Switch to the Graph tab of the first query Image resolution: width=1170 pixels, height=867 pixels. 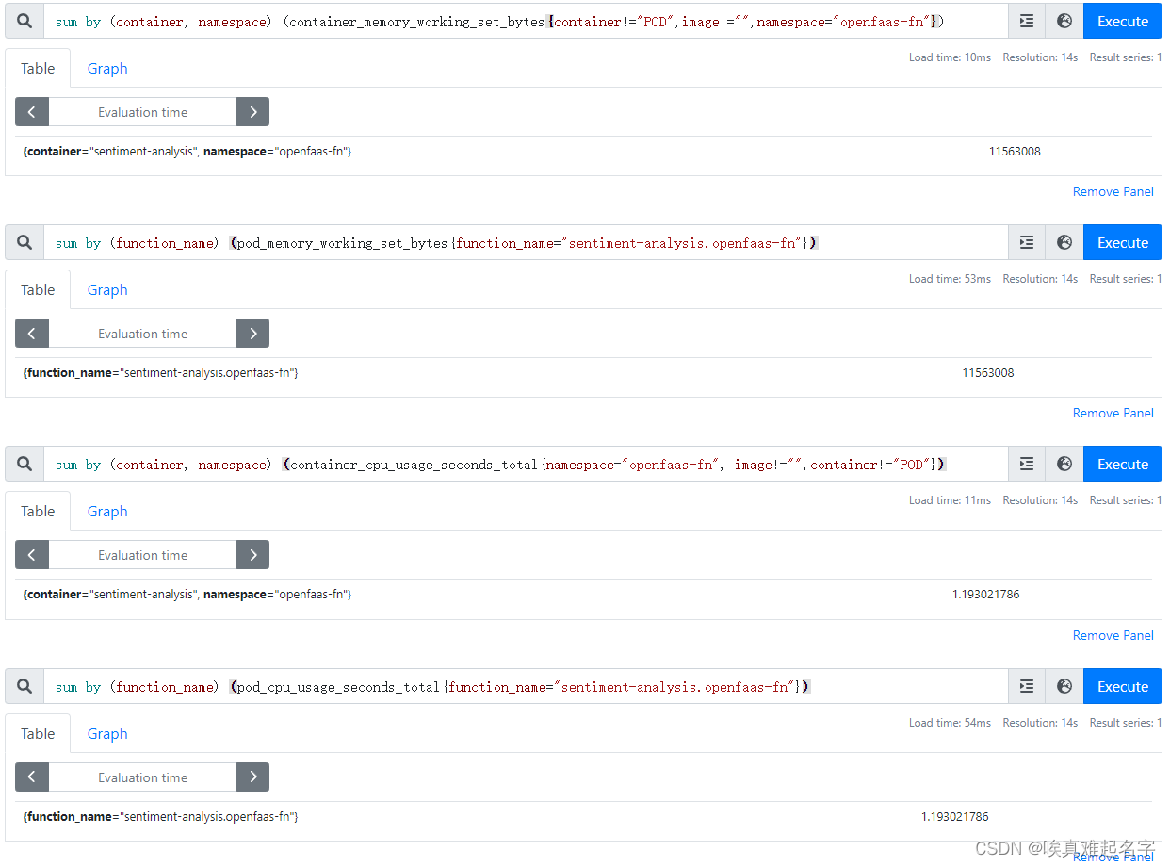[x=106, y=68]
